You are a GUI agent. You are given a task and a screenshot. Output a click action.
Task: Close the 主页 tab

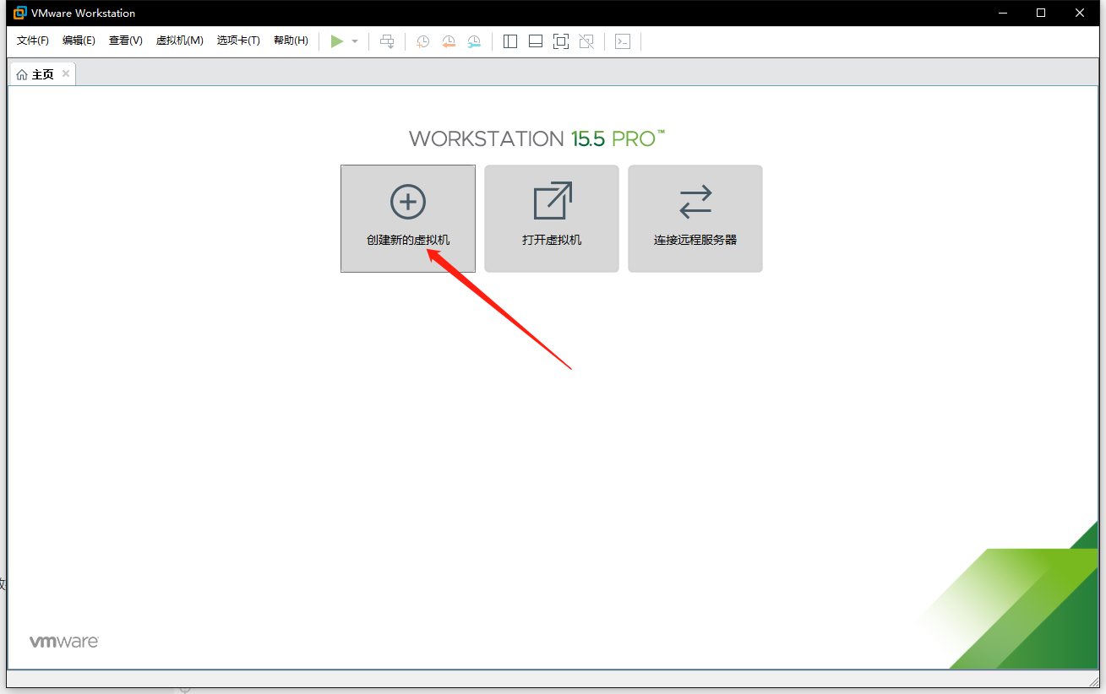(66, 73)
